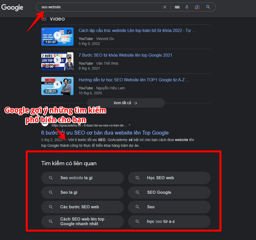Open '6 bước tối ưu SEO cơ bản' result
Screen dimensions: 256x240
coord(105,133)
